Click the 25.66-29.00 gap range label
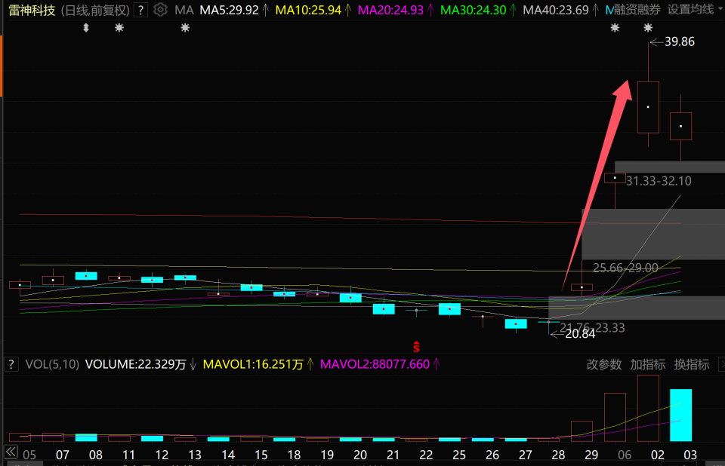This screenshot has height=466, width=725. pyautogui.click(x=625, y=268)
